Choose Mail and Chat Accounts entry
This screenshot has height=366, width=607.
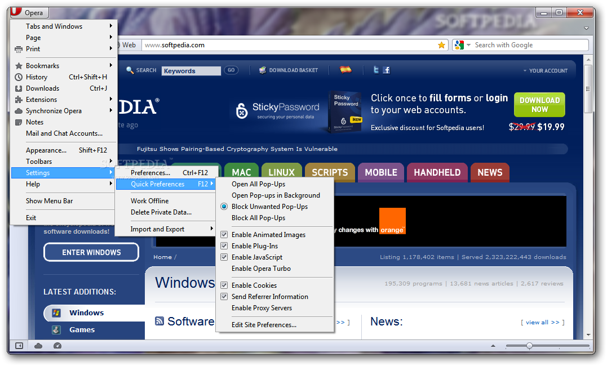64,133
